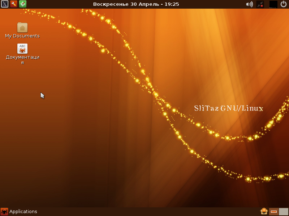
Task: Open the terminal launcher in top panel
Action: (4, 4)
